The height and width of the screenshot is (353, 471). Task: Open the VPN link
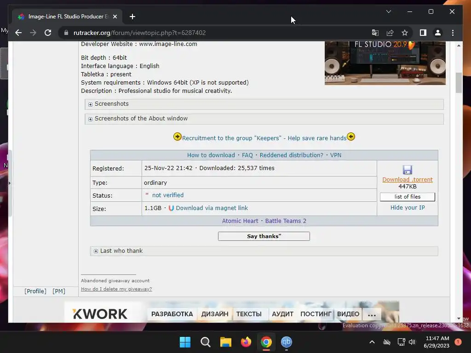pyautogui.click(x=335, y=155)
